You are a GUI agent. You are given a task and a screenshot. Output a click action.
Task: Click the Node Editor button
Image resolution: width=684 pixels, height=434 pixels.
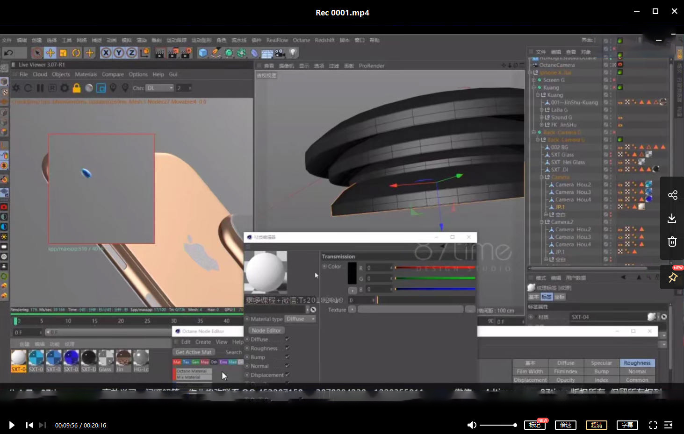click(x=266, y=330)
